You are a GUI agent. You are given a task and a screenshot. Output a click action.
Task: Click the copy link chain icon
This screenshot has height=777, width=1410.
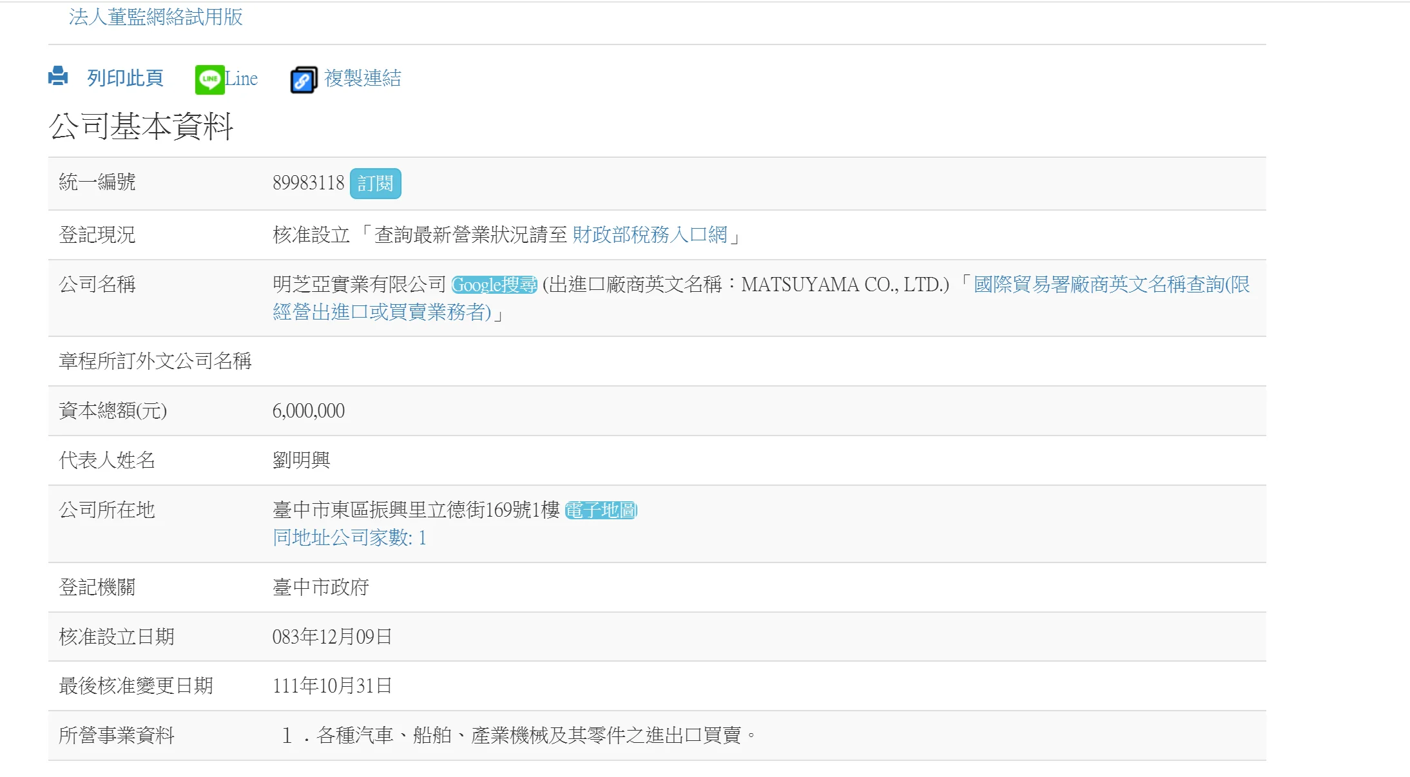[304, 80]
